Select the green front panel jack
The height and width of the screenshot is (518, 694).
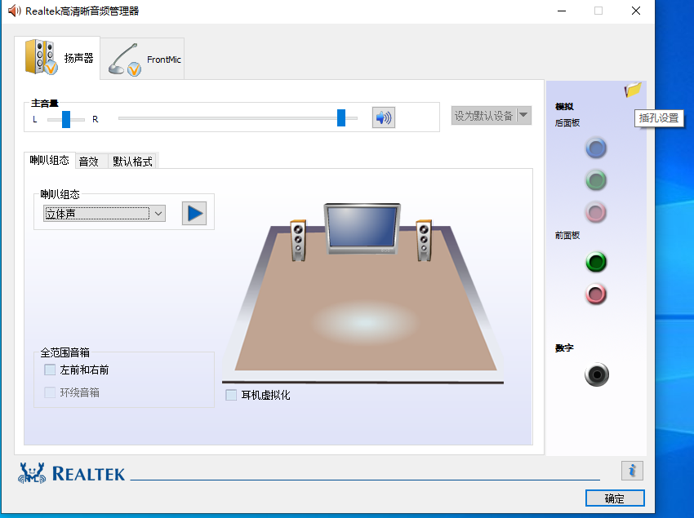pos(596,263)
